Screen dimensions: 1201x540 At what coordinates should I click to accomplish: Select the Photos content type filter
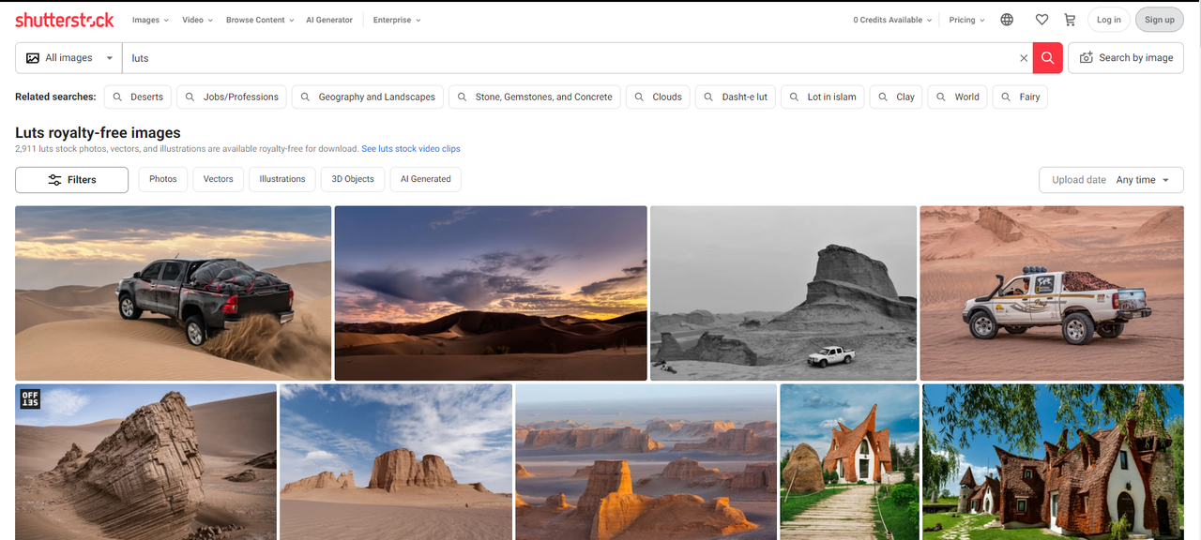[x=162, y=179]
